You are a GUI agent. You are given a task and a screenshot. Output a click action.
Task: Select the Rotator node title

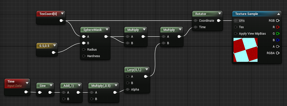click(x=201, y=14)
